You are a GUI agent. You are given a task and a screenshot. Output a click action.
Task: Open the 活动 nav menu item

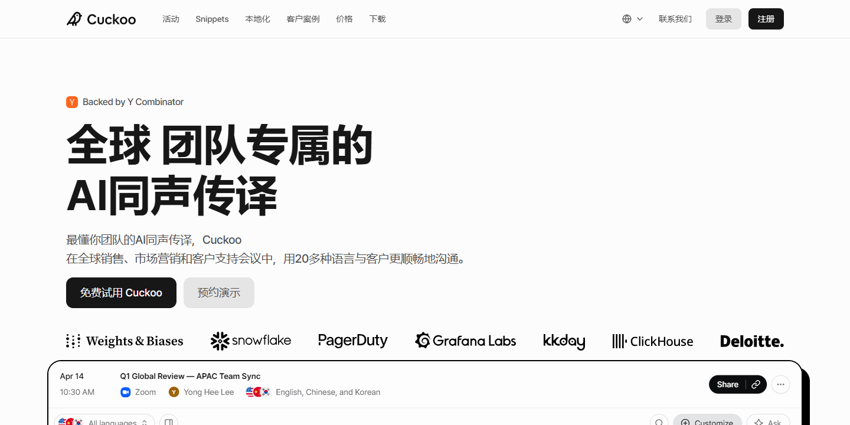[171, 19]
